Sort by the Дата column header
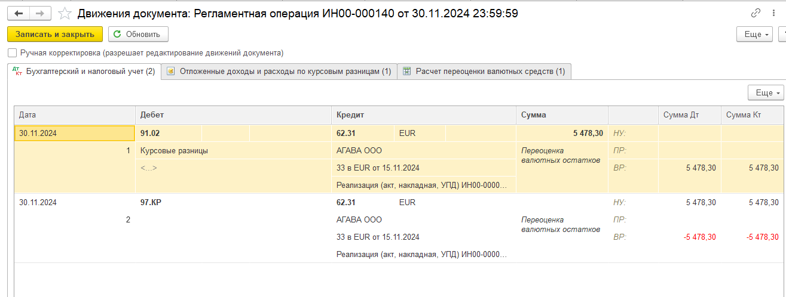The height and width of the screenshot is (297, 786). point(75,115)
